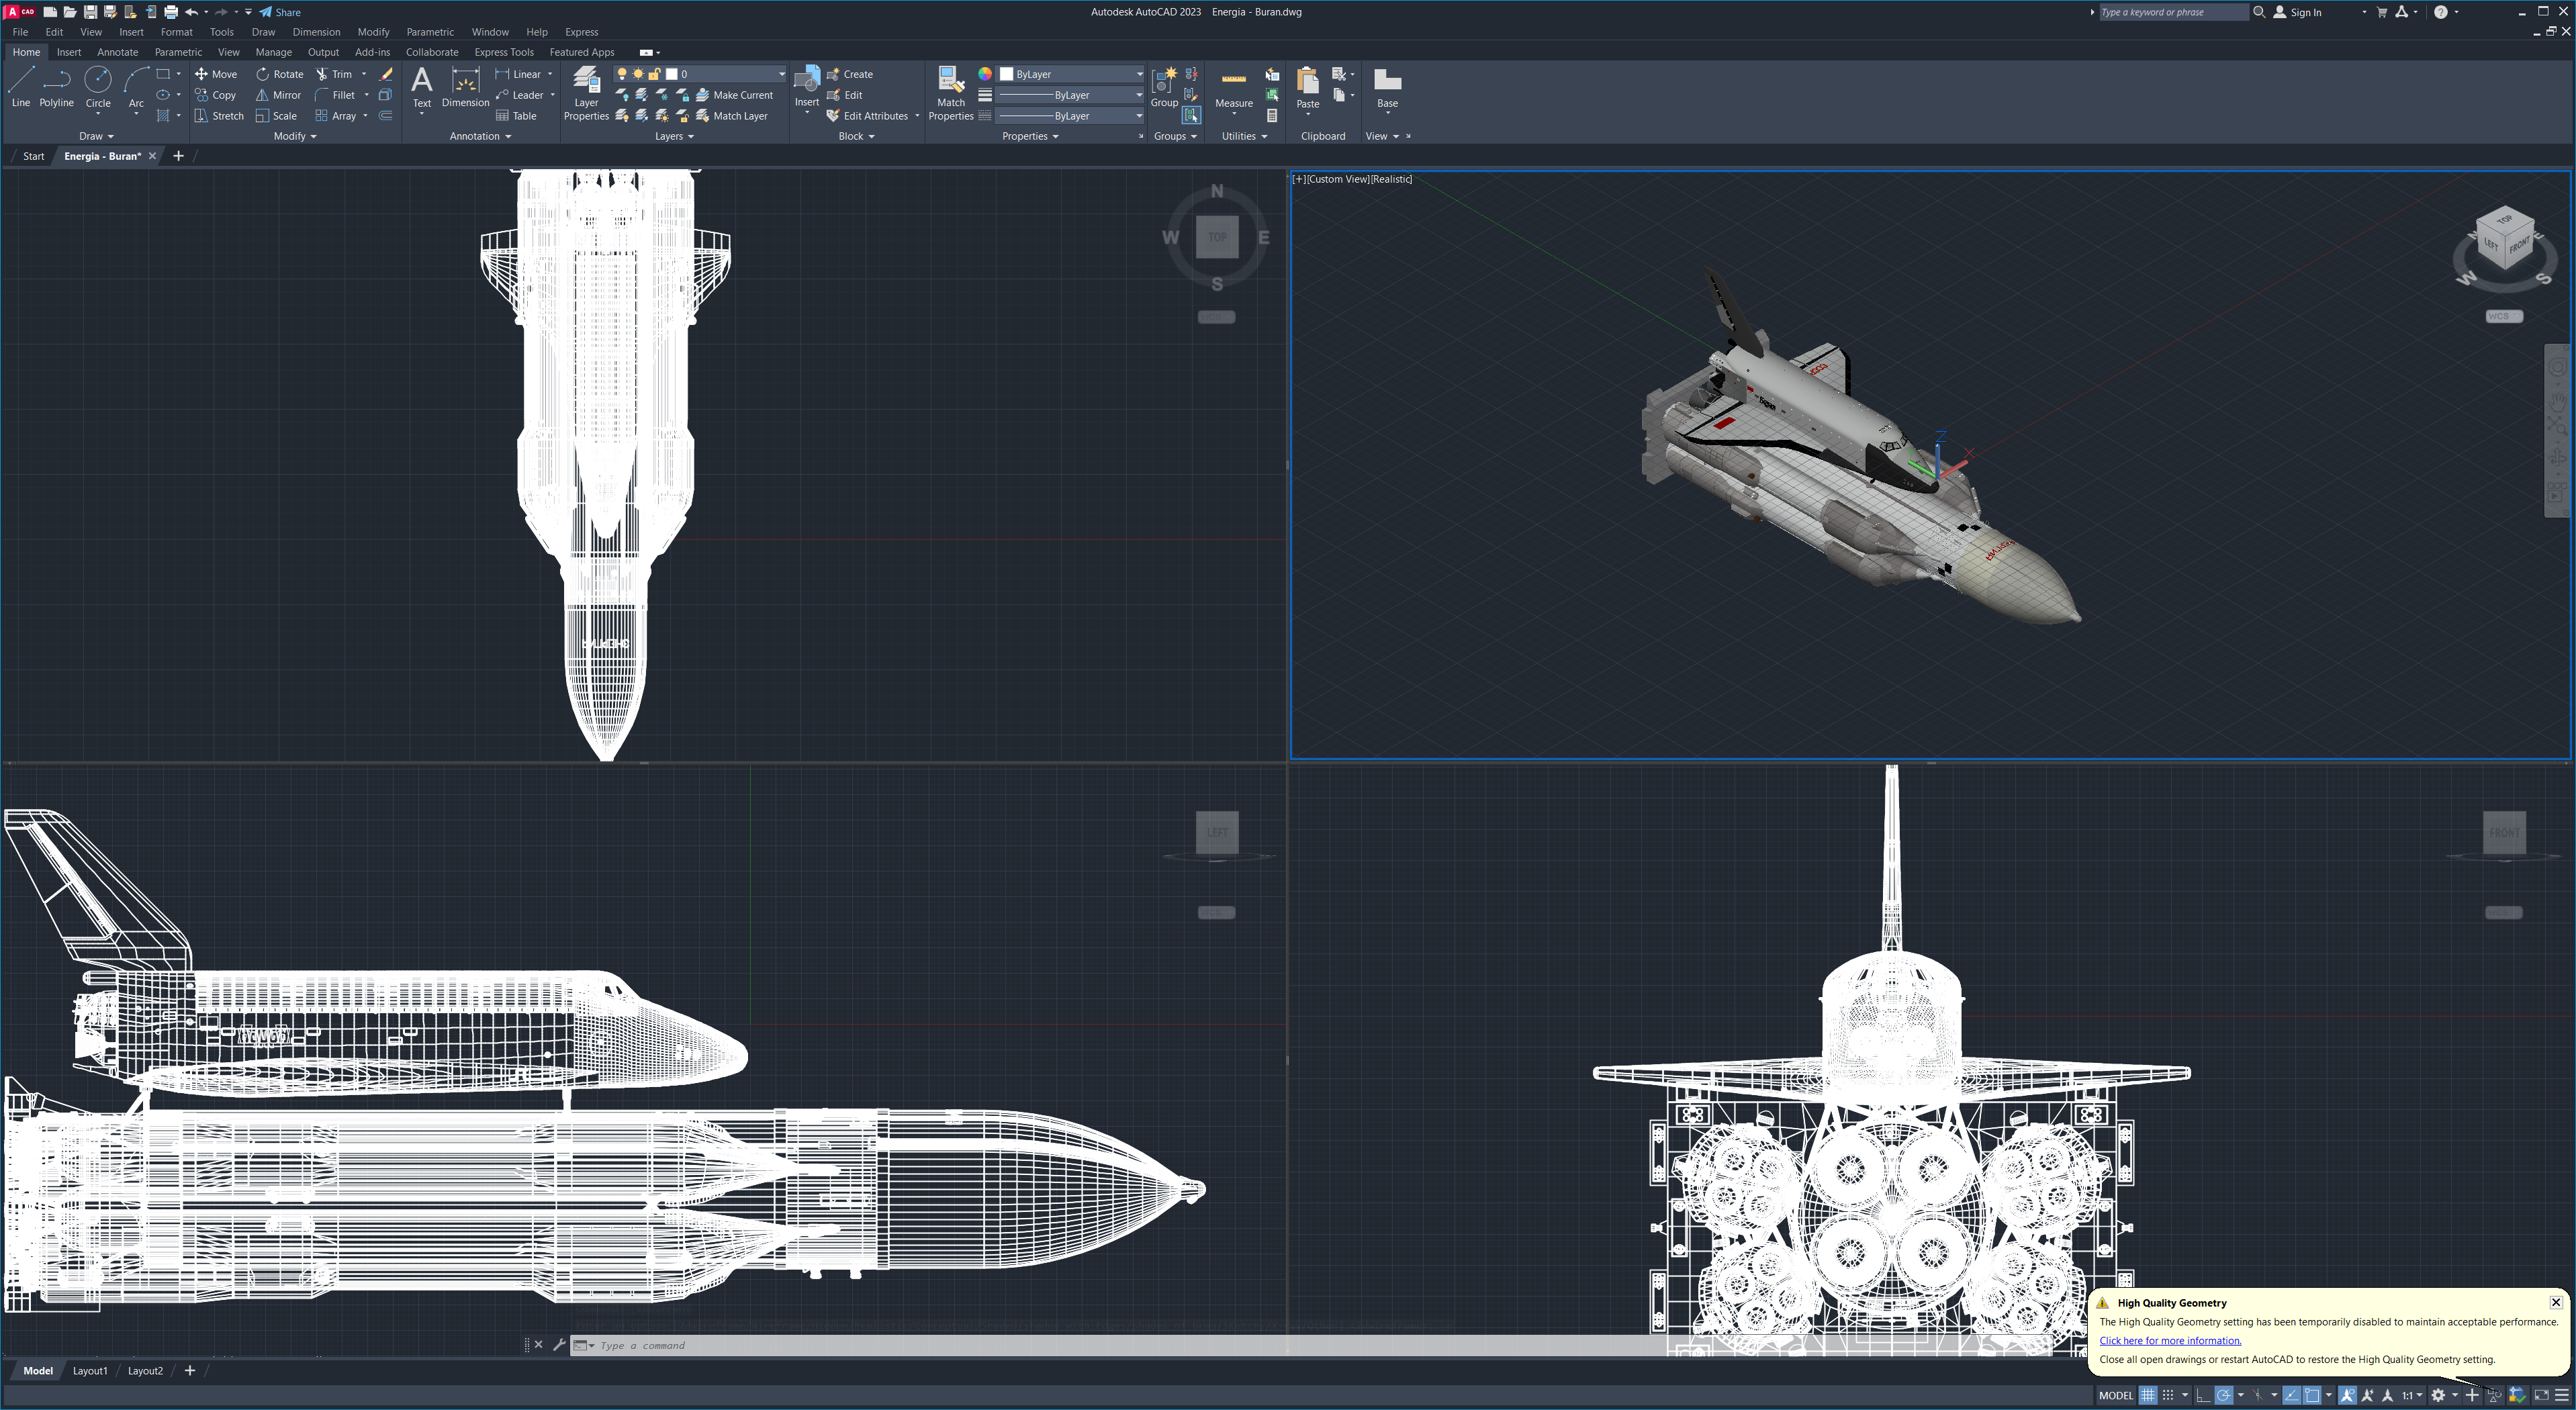Toggle snap mode in status bar

tap(2168, 1395)
